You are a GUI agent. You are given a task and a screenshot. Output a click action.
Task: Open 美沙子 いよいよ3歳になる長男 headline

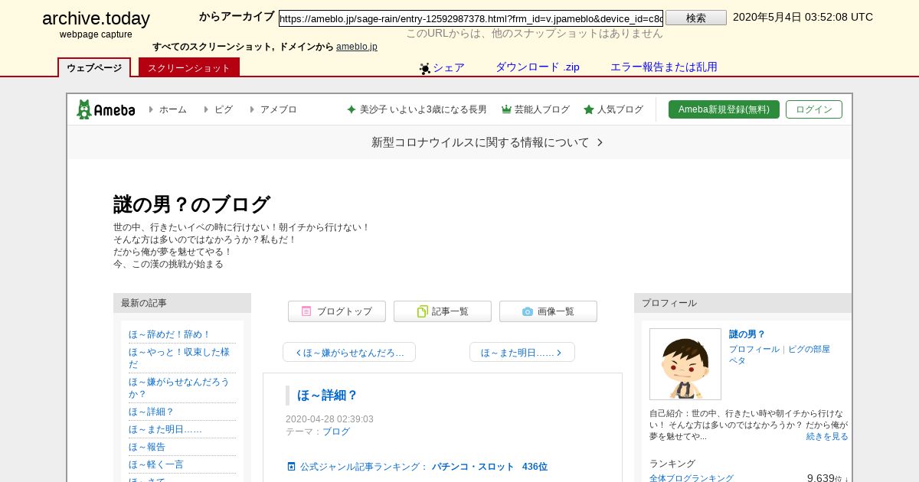424,109
